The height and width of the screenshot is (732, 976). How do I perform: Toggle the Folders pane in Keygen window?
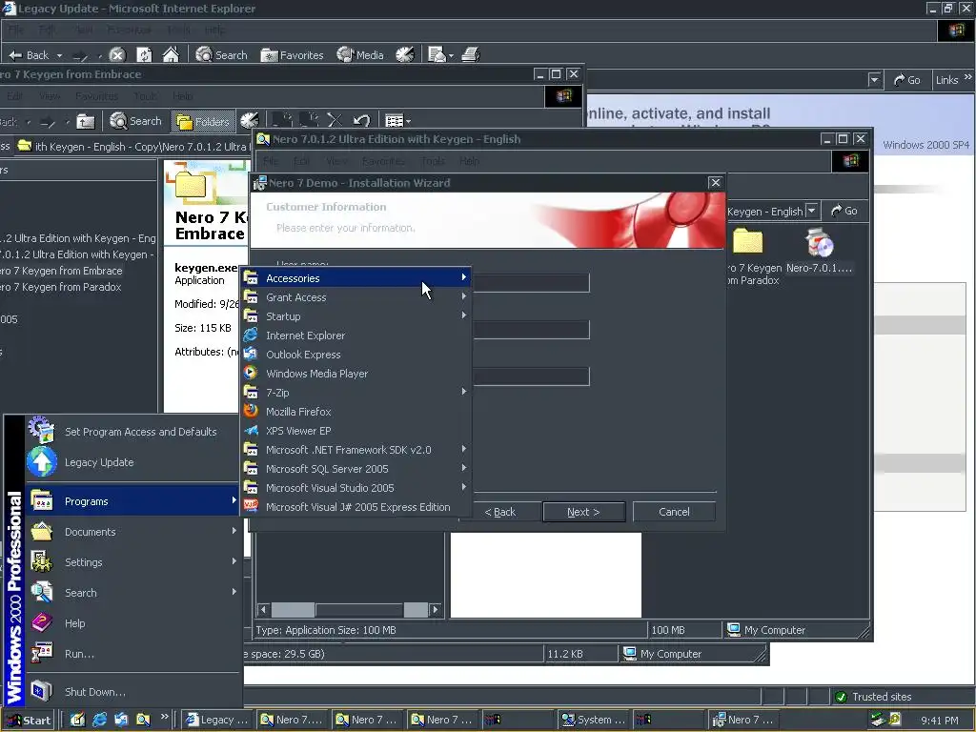tap(203, 121)
